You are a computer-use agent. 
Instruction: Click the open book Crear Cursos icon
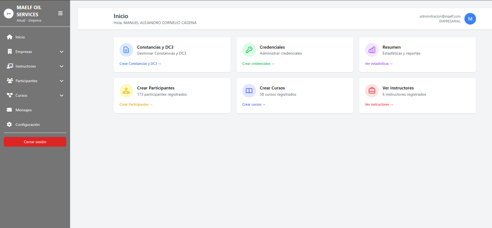click(x=249, y=91)
